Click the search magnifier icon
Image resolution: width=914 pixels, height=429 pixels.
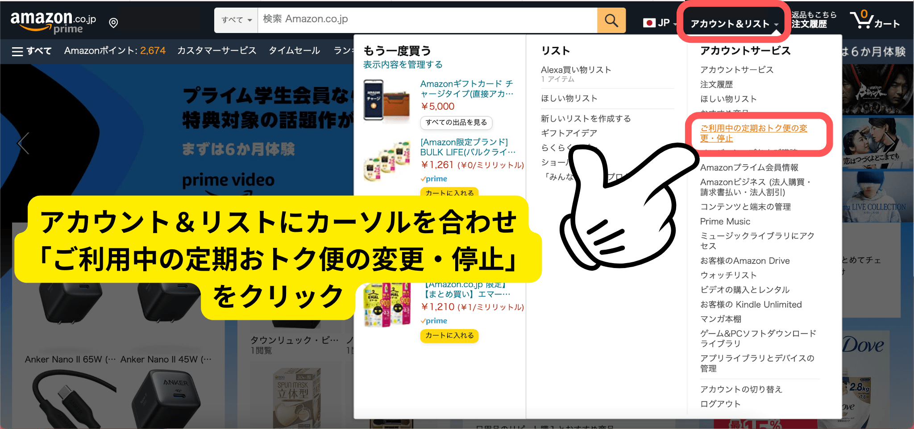tap(611, 20)
